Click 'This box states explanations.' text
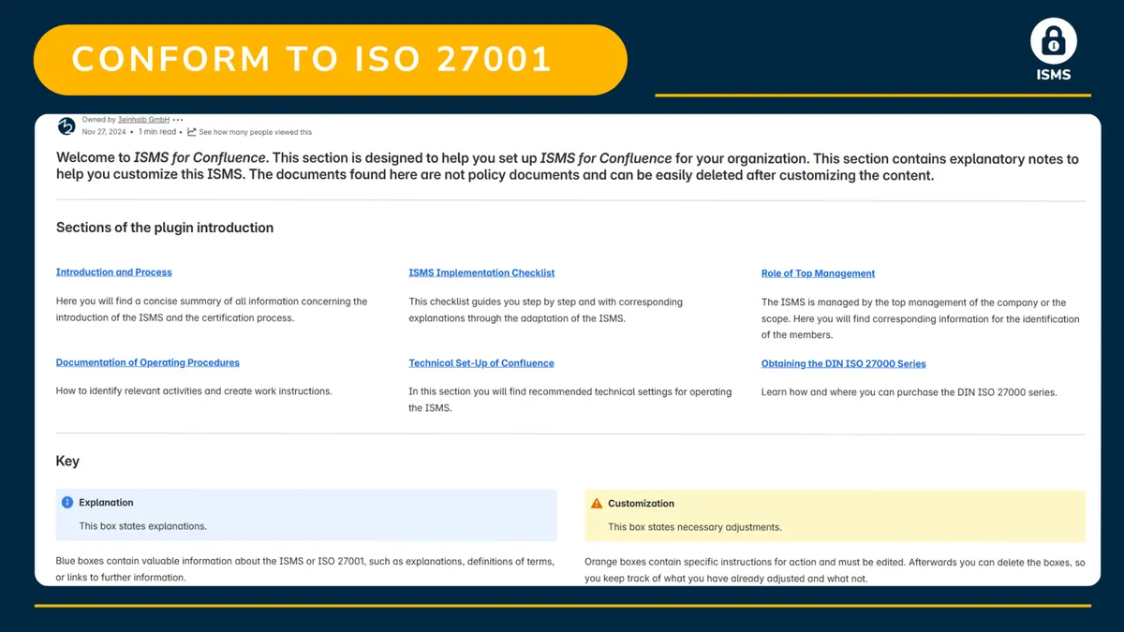Image resolution: width=1124 pixels, height=632 pixels. click(x=142, y=526)
